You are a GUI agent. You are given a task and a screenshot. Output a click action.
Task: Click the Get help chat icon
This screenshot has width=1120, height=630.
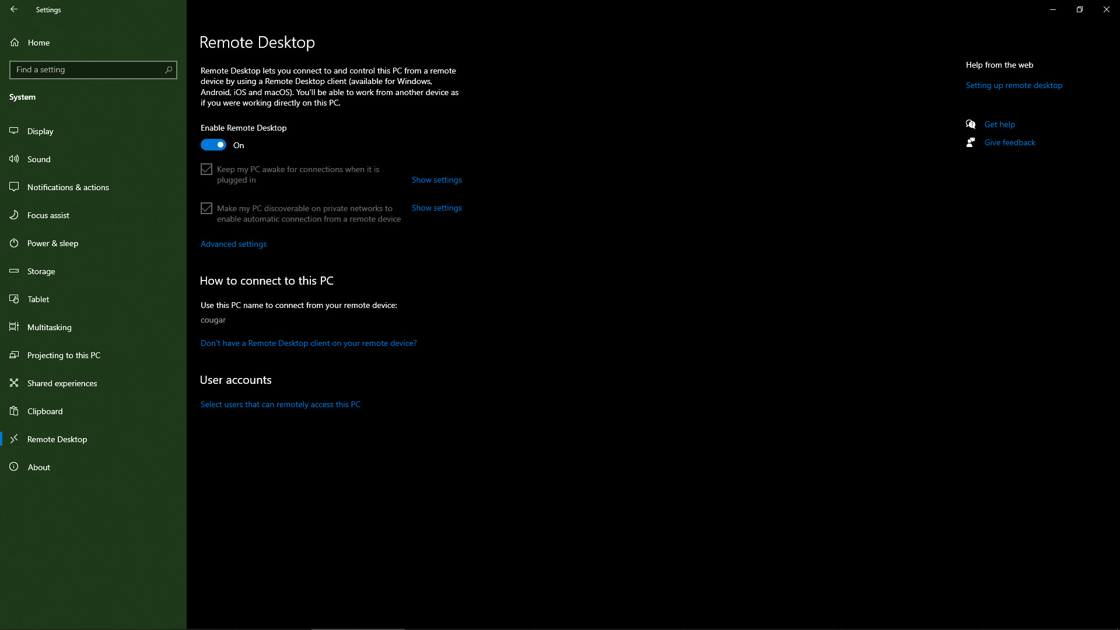971,124
